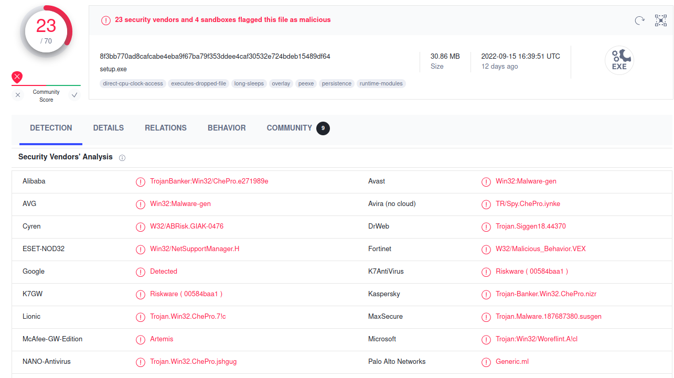The width and height of the screenshot is (674, 378).
Task: Switch to the BEHAVIOR tab
Action: (227, 128)
